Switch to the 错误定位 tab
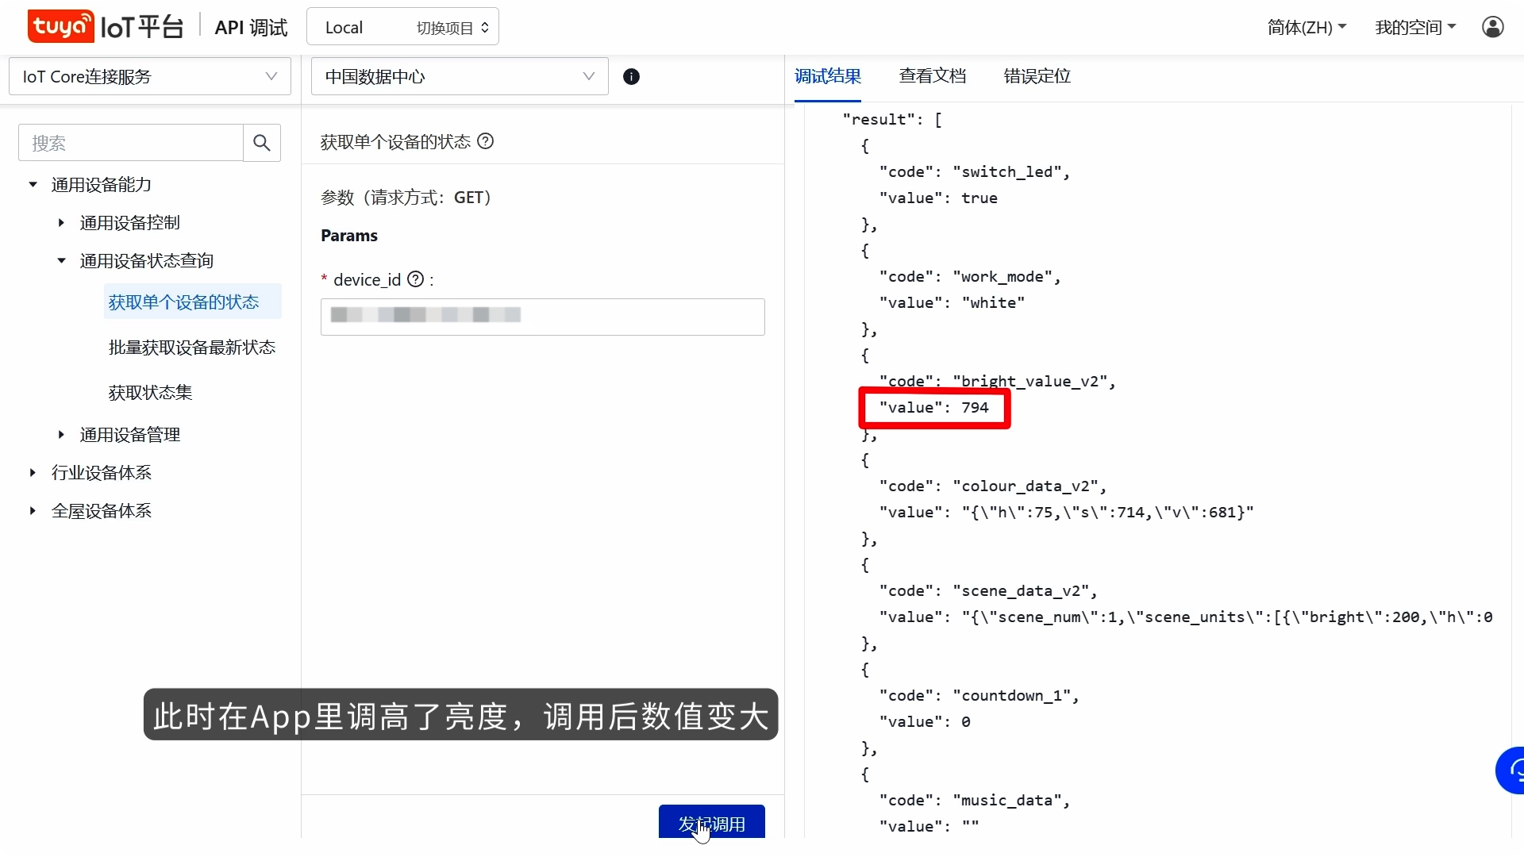This screenshot has height=857, width=1524. pos(1037,76)
